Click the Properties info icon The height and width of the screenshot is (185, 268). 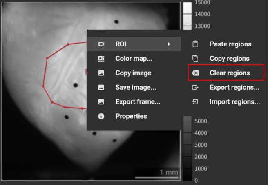click(x=101, y=116)
